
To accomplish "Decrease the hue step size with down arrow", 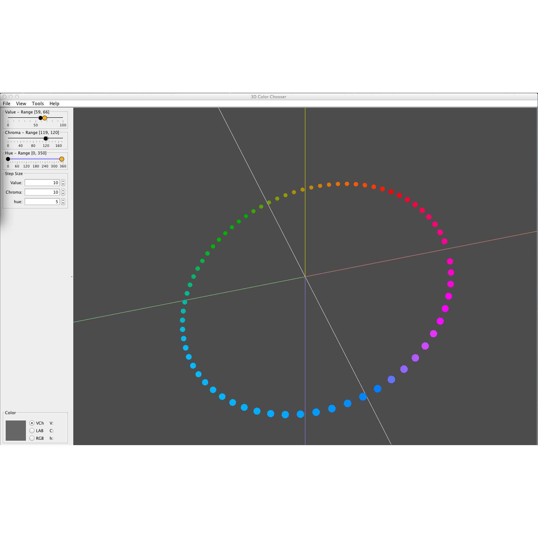I will click(63, 203).
